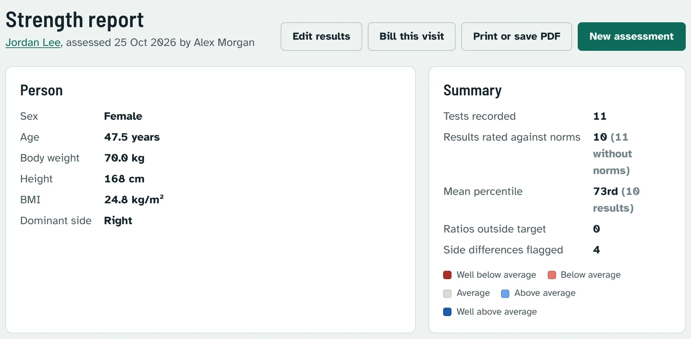The image size is (691, 339).
Task: Click the Edit results button
Action: (x=321, y=37)
